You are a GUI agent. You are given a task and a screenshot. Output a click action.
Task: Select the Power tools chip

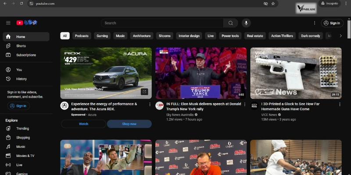230,36
